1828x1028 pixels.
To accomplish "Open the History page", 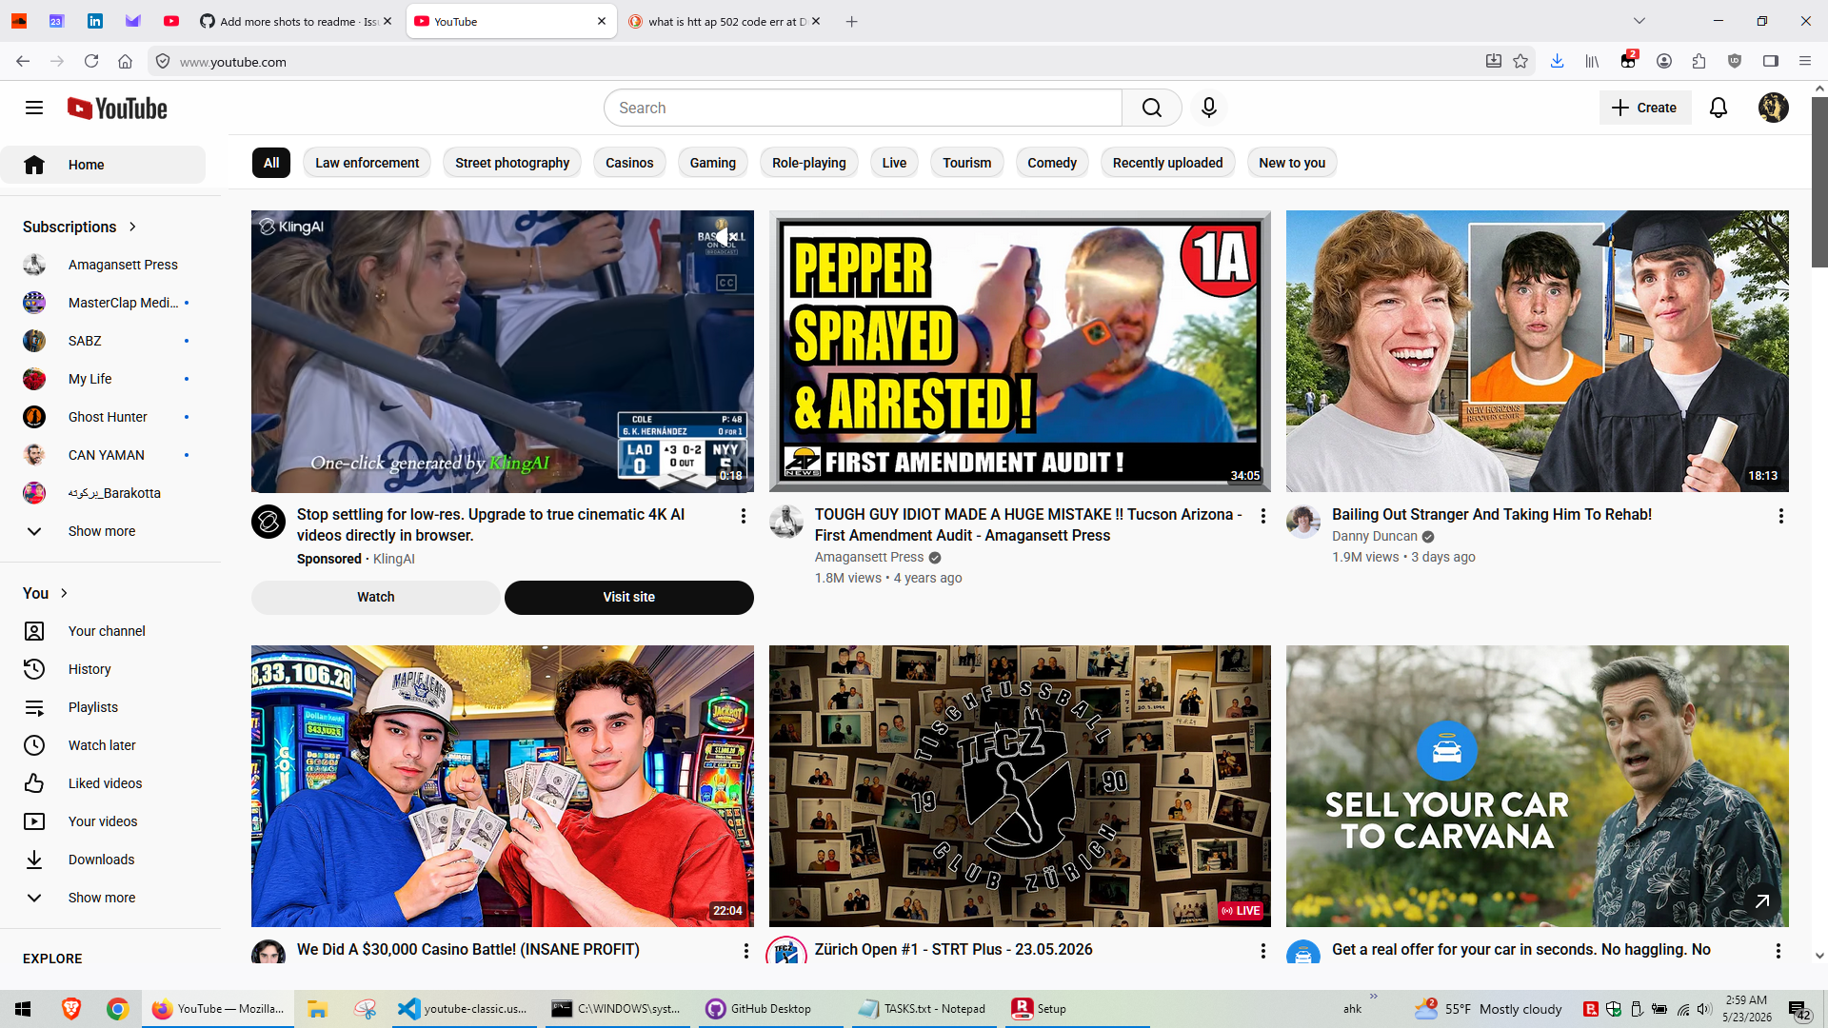I will [x=103, y=669].
